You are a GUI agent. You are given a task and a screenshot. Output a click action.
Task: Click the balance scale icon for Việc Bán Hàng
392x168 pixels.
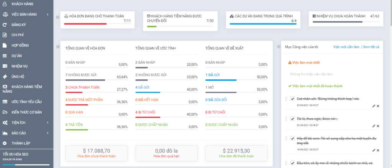(5, 15)
